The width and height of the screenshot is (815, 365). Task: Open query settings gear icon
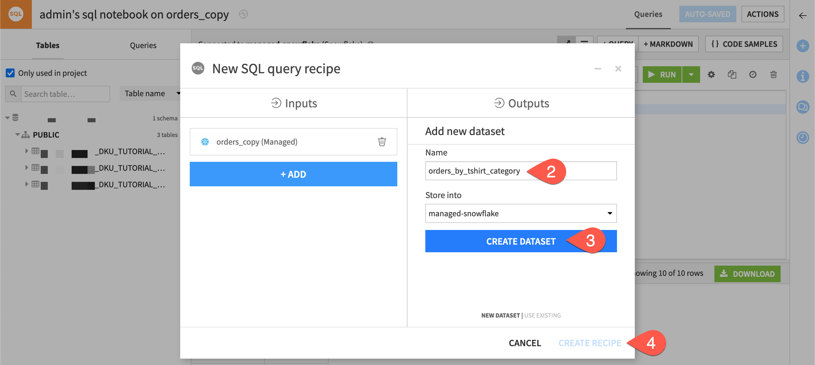click(x=711, y=74)
